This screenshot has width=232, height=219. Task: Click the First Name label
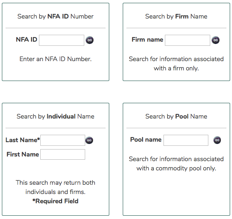pyautogui.click(x=23, y=154)
